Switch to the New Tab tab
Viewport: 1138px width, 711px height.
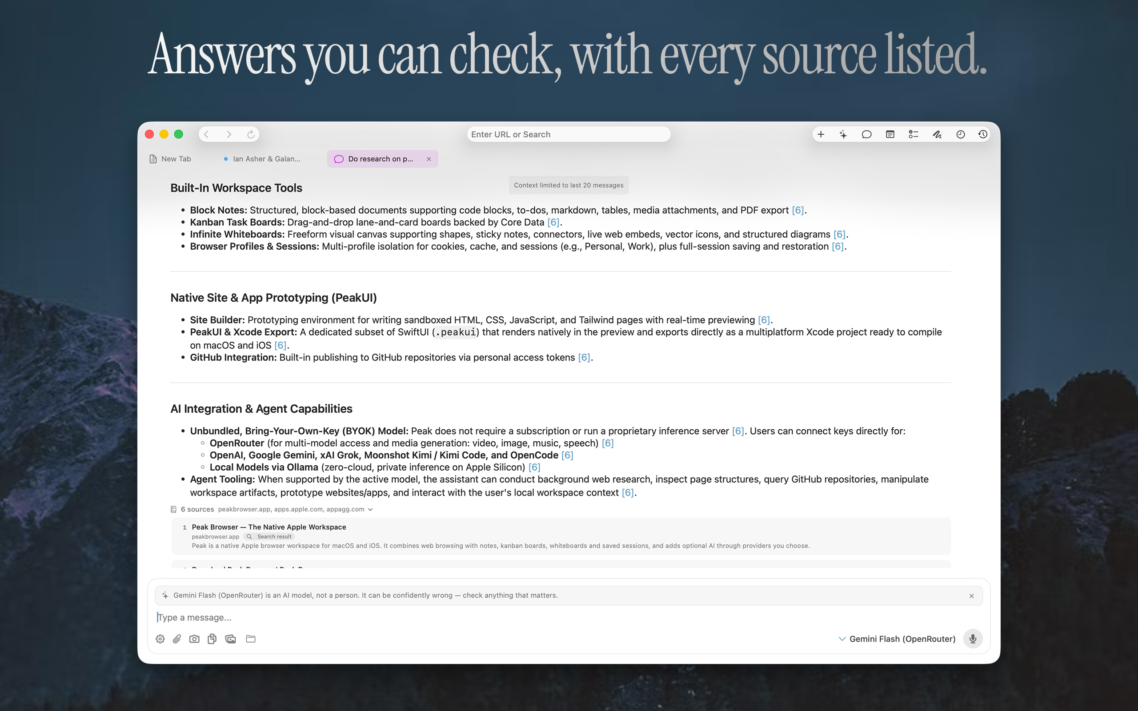170,159
